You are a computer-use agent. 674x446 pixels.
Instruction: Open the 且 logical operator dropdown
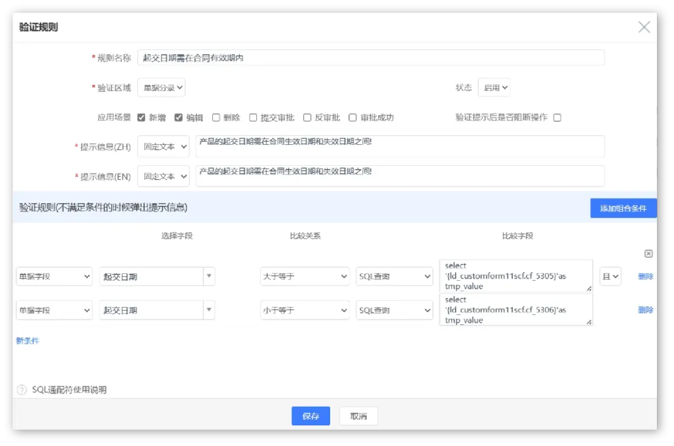[x=610, y=276]
